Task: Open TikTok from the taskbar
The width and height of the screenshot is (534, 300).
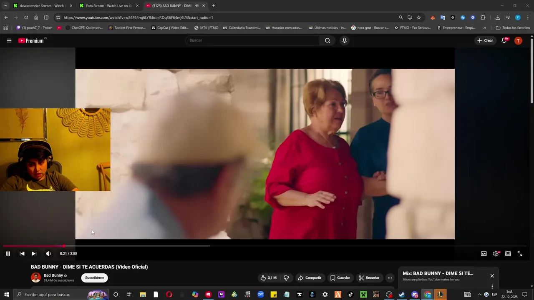Action: (350, 295)
